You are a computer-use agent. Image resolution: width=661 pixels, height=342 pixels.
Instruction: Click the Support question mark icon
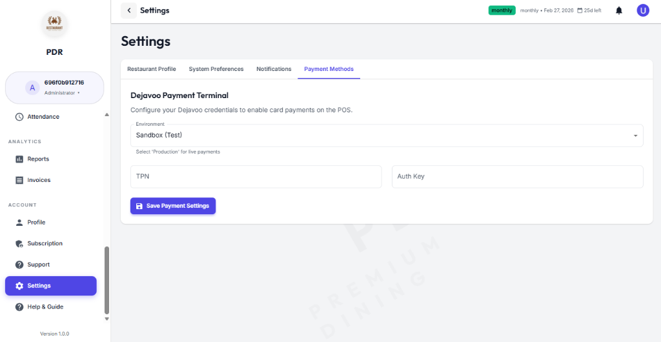19,265
